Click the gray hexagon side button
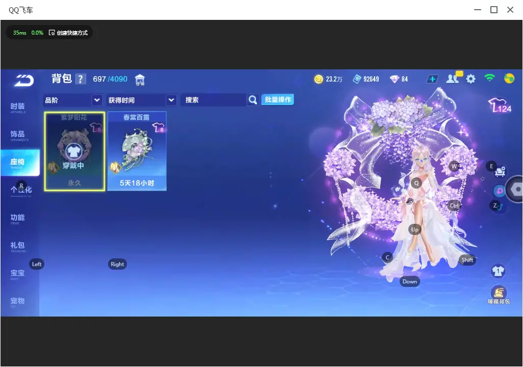The image size is (523, 367). [516, 189]
